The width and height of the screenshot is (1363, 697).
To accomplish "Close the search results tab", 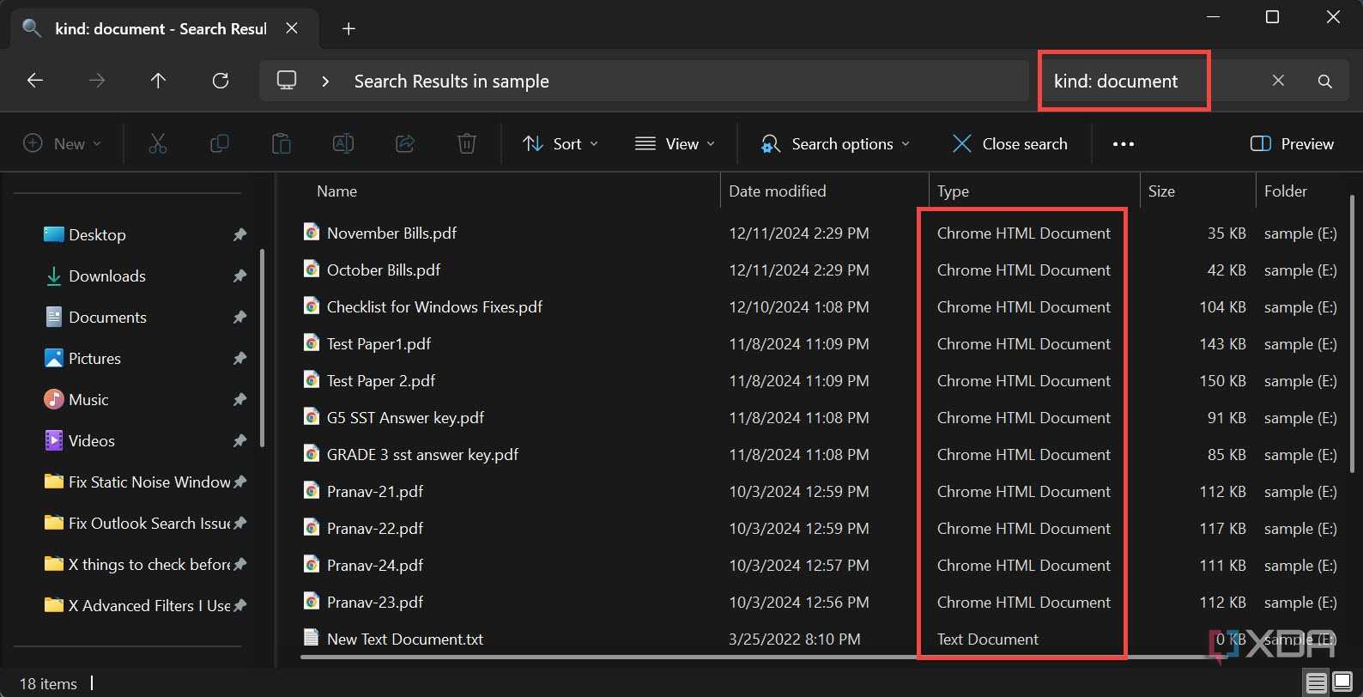I will pos(292,28).
